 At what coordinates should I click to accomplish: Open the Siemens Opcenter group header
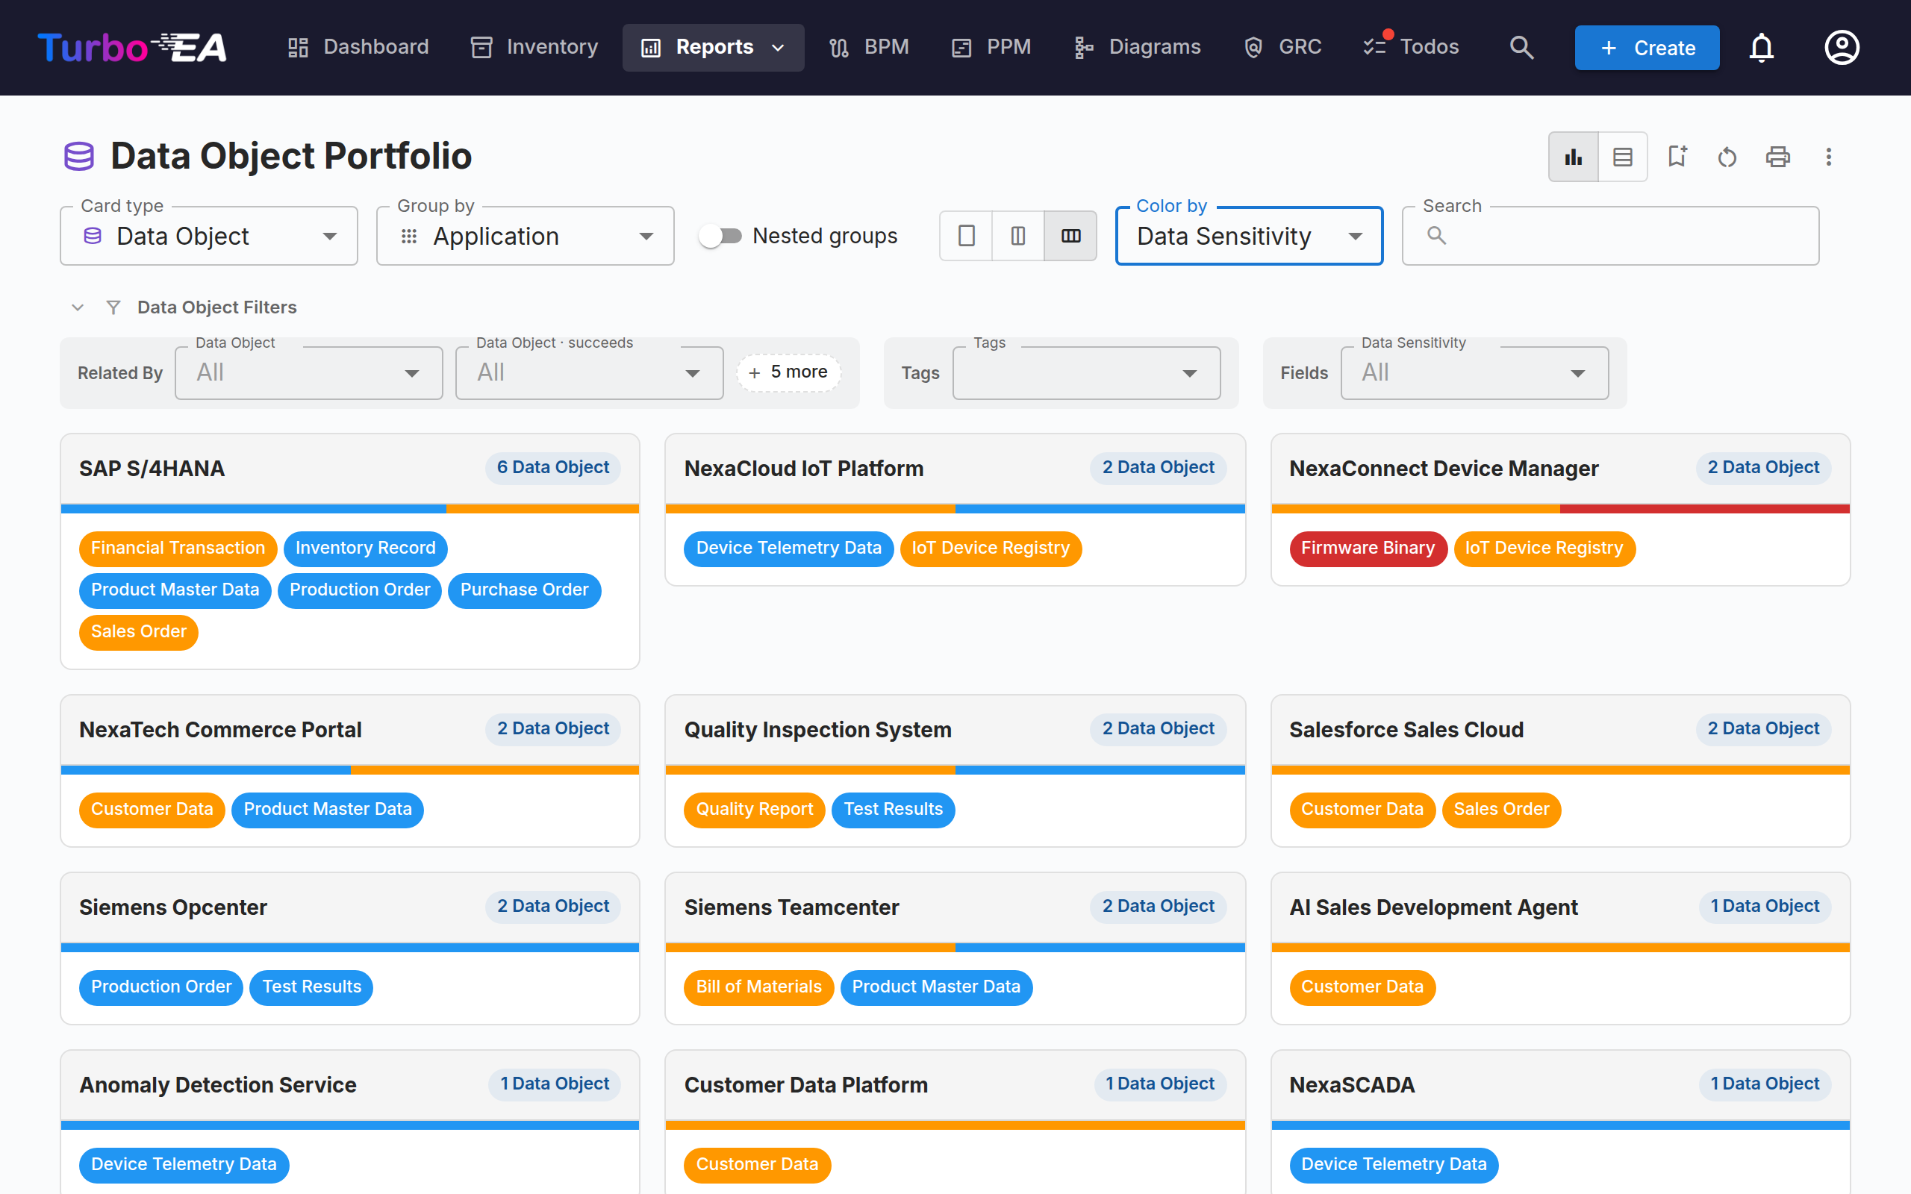[350, 907]
